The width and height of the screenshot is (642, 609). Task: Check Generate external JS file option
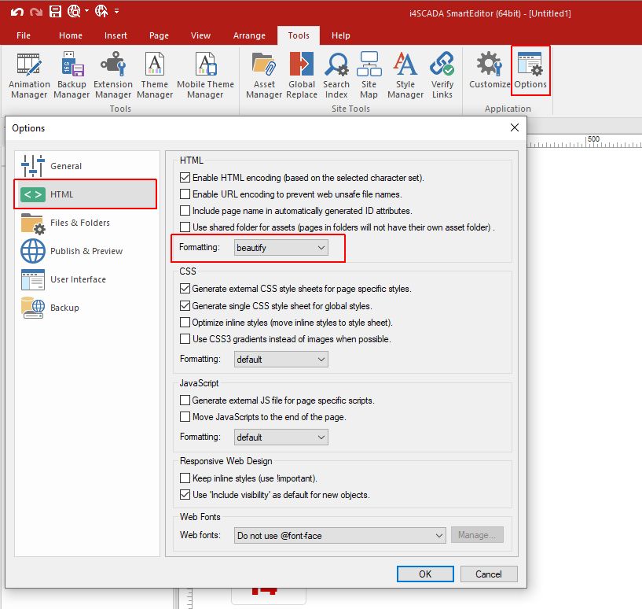pos(185,400)
